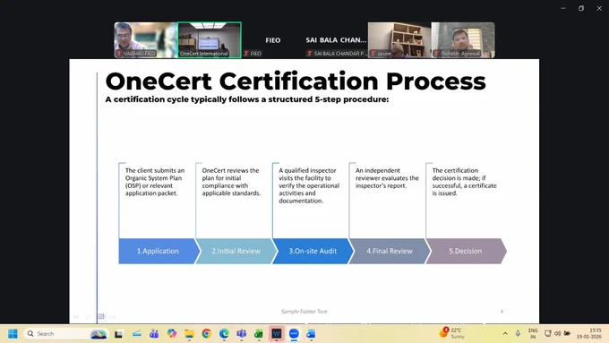Switch to the highlighted W app in taskbar
Image resolution: width=609 pixels, height=343 pixels.
[276, 334]
